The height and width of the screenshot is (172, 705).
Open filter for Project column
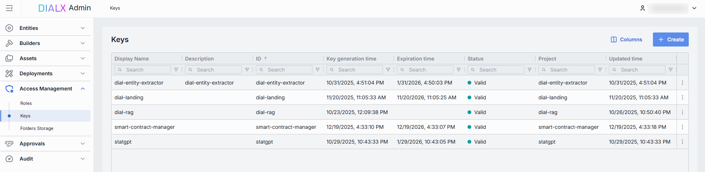[x=600, y=70]
